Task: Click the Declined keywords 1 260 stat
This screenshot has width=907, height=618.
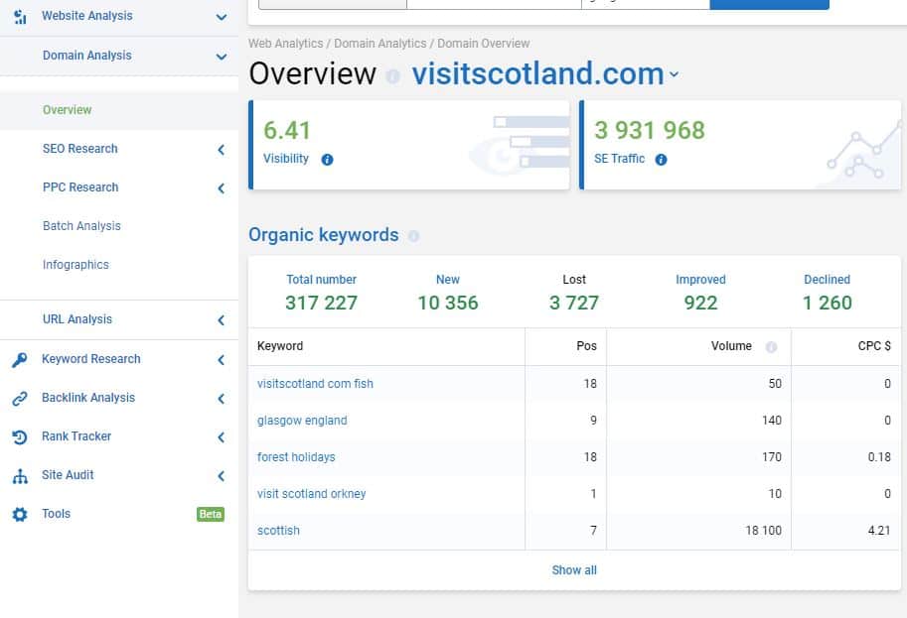Action: (x=828, y=293)
